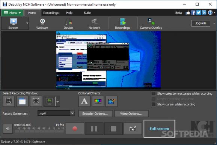Viewport: 217px width, 145px height.
Task: Open the LinkedIn share icon
Action: [x=204, y=13]
